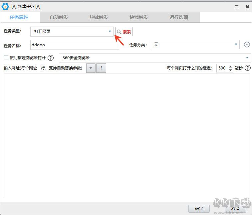Image resolution: width=252 pixels, height=215 pixels.
Task: Switch to the 自动触发 tab
Action: click(59, 17)
